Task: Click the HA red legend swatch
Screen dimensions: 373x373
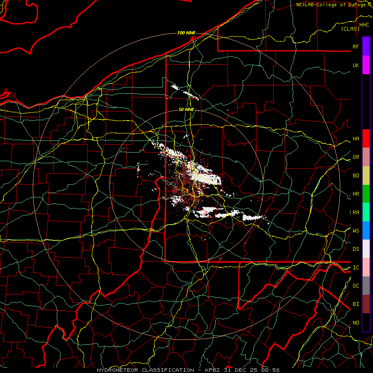Action: pos(366,138)
